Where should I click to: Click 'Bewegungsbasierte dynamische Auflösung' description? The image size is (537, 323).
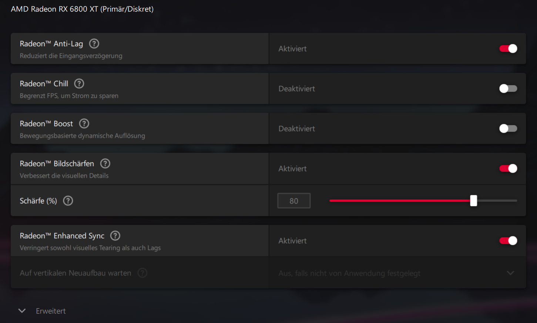(x=83, y=136)
